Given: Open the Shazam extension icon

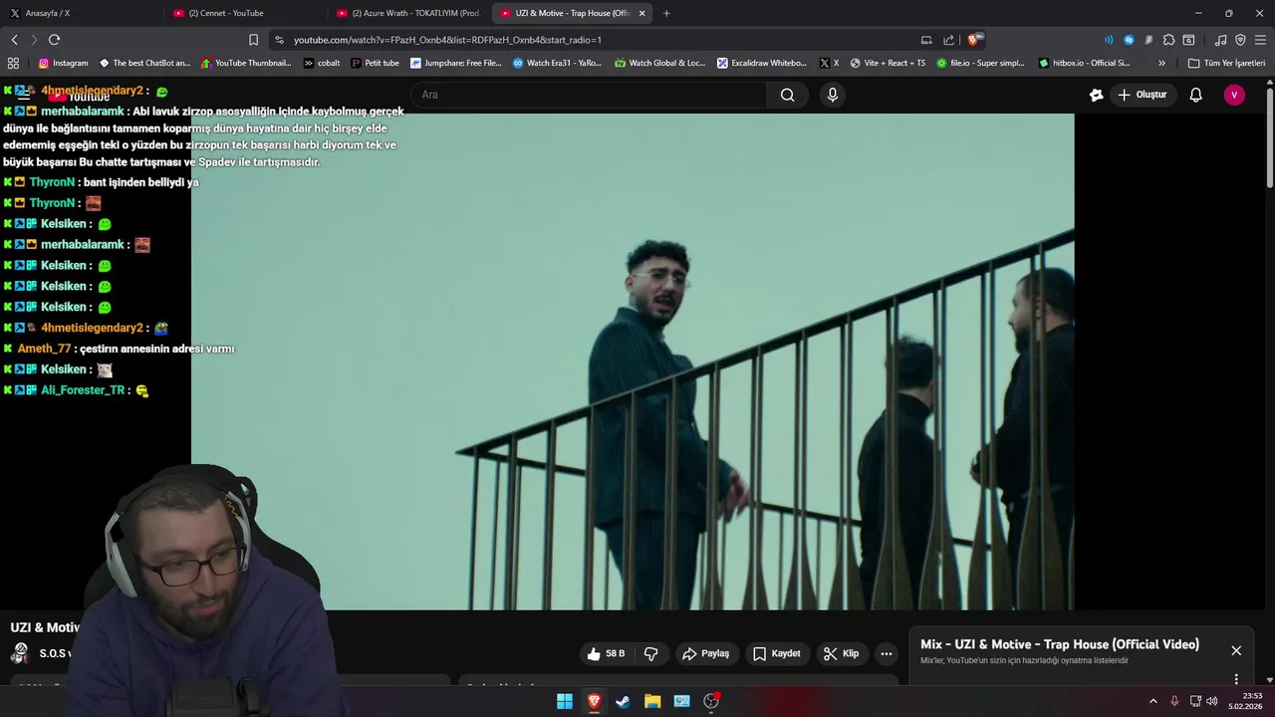Looking at the screenshot, I should pos(1129,40).
